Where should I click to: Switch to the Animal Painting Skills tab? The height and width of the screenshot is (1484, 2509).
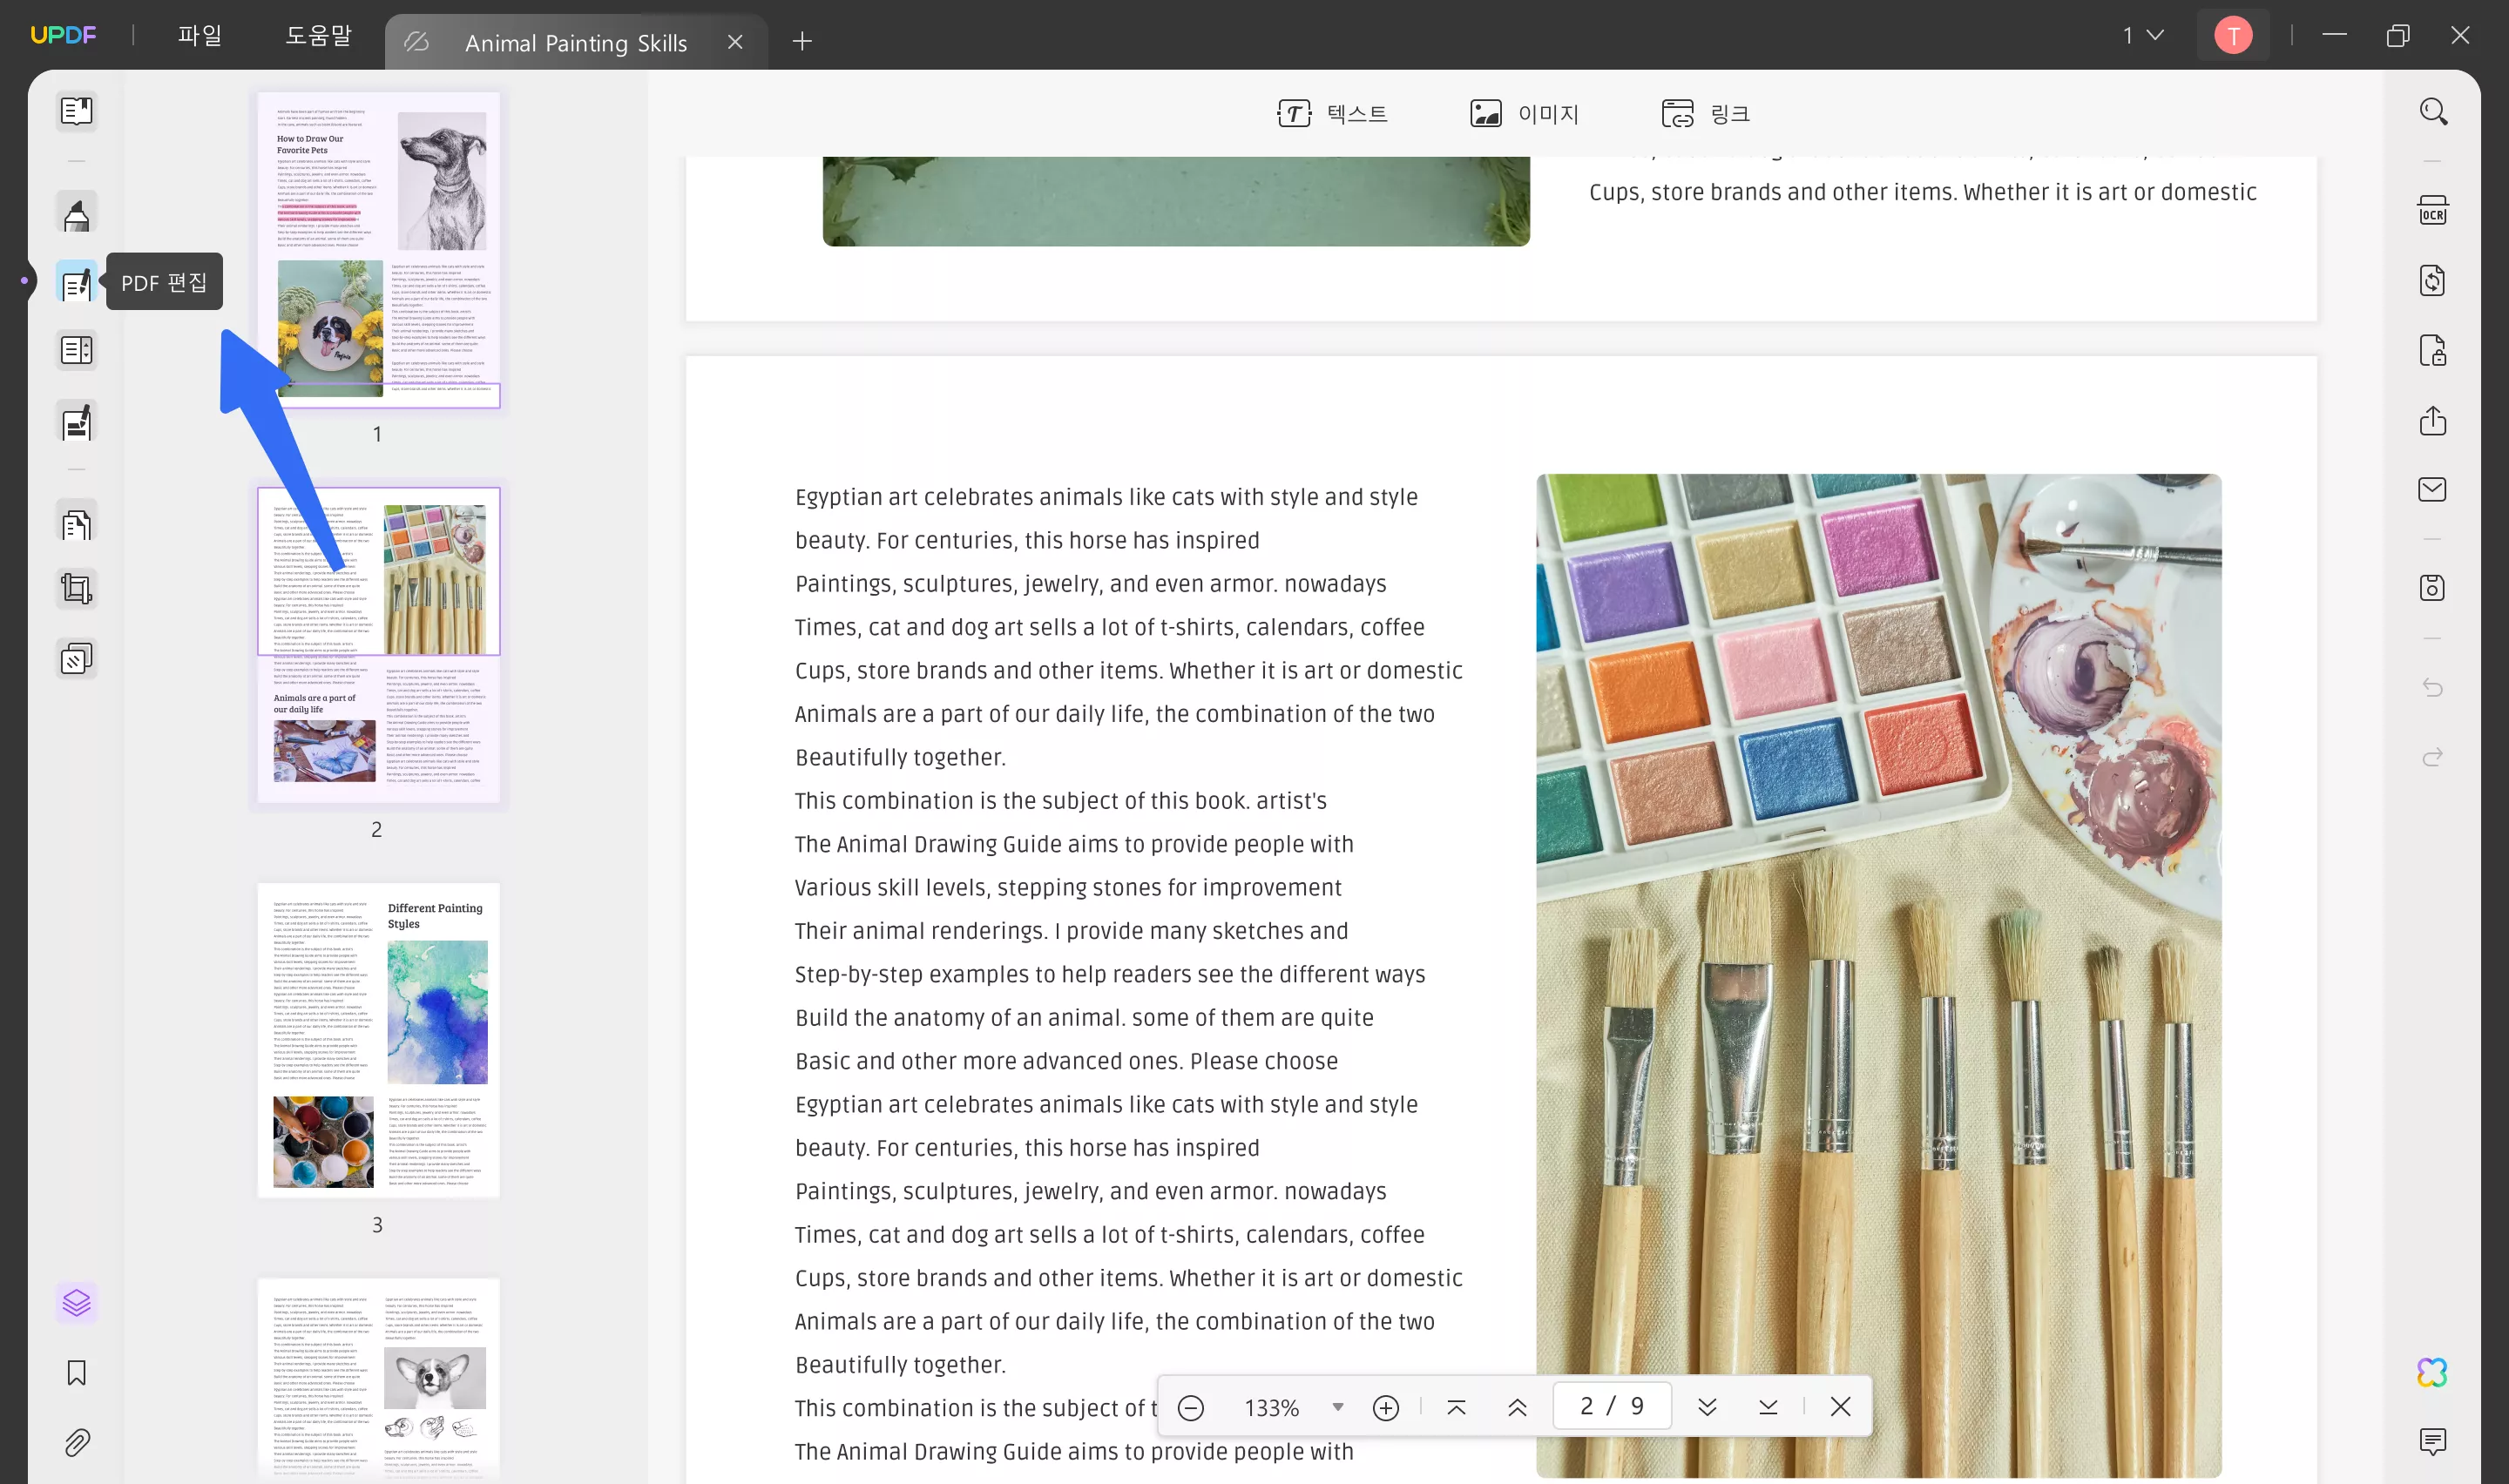576,42
